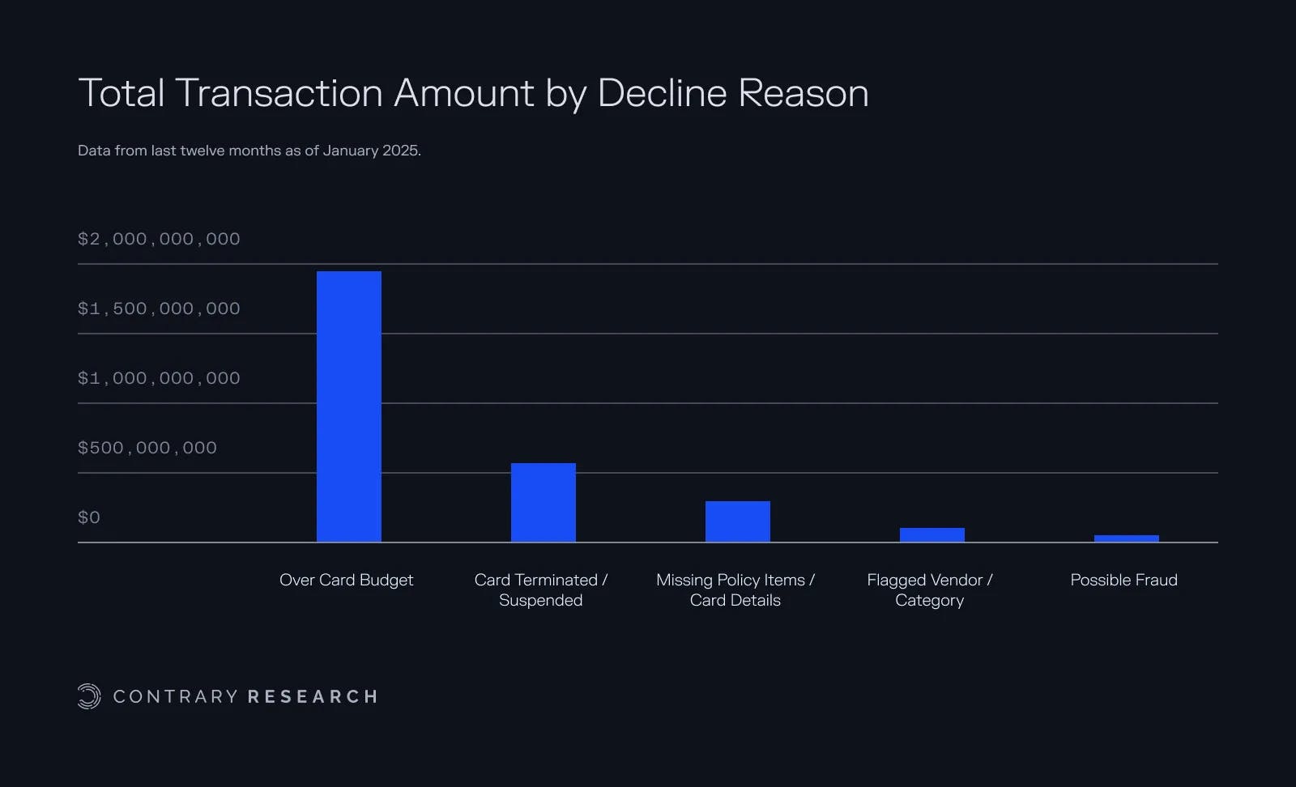Click the $0 y-axis label

(x=89, y=517)
